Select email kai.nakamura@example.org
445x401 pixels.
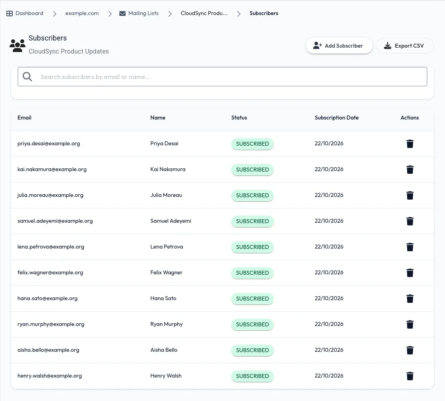point(52,169)
